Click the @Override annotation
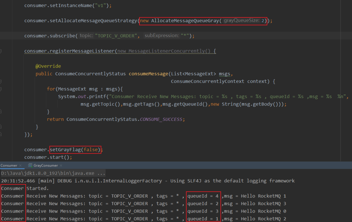The image size is (352, 222). [48, 66]
